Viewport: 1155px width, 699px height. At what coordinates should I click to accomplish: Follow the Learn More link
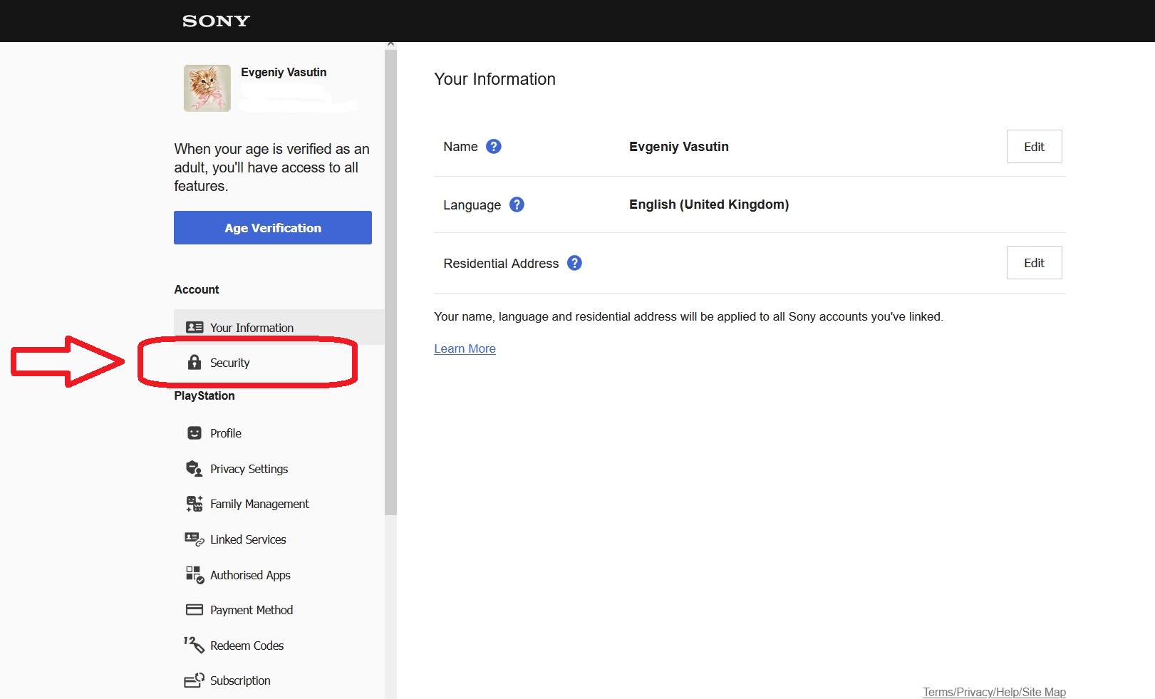[x=465, y=348]
